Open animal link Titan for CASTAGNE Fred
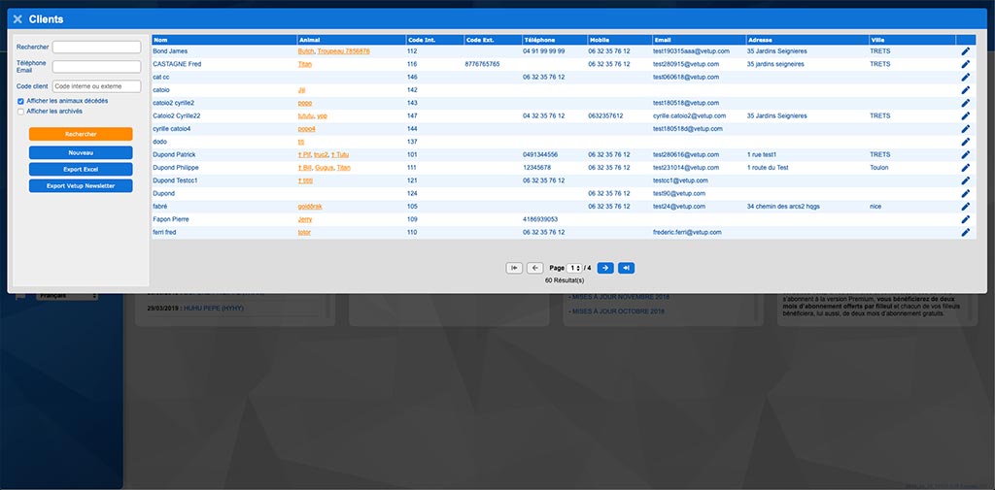This screenshot has height=490, width=995. tap(305, 64)
